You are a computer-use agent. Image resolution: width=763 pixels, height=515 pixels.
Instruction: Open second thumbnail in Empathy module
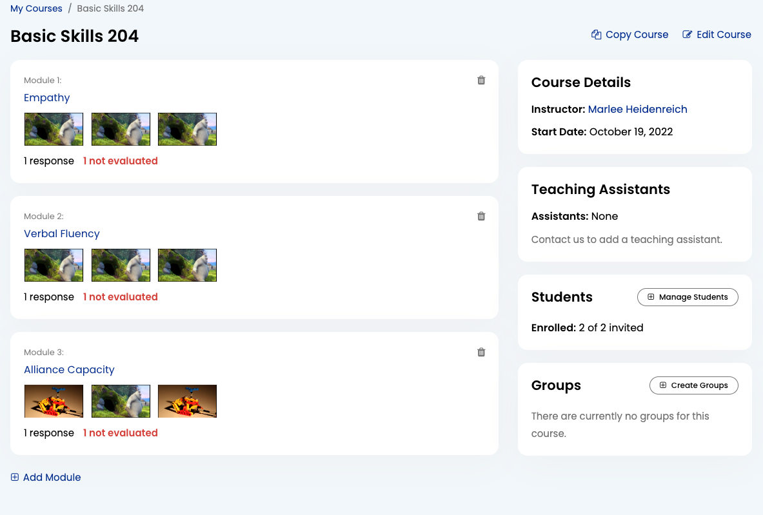pos(121,130)
